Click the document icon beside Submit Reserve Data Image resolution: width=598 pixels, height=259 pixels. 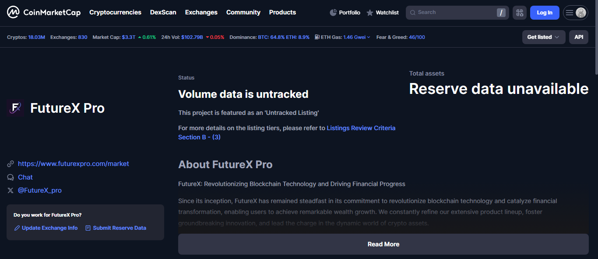pos(88,228)
